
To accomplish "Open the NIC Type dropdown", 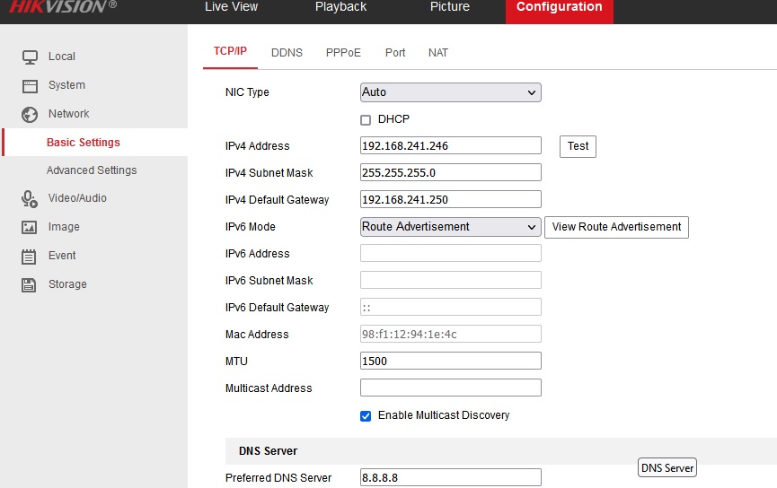I will 450,92.
